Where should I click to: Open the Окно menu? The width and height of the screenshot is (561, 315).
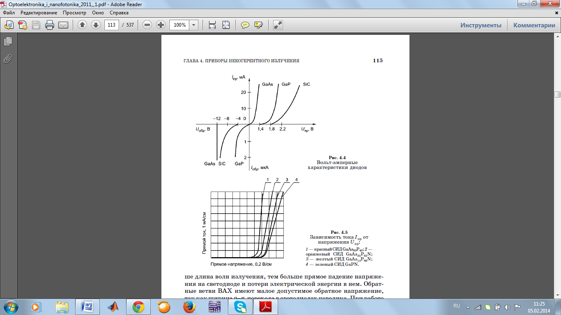[98, 13]
